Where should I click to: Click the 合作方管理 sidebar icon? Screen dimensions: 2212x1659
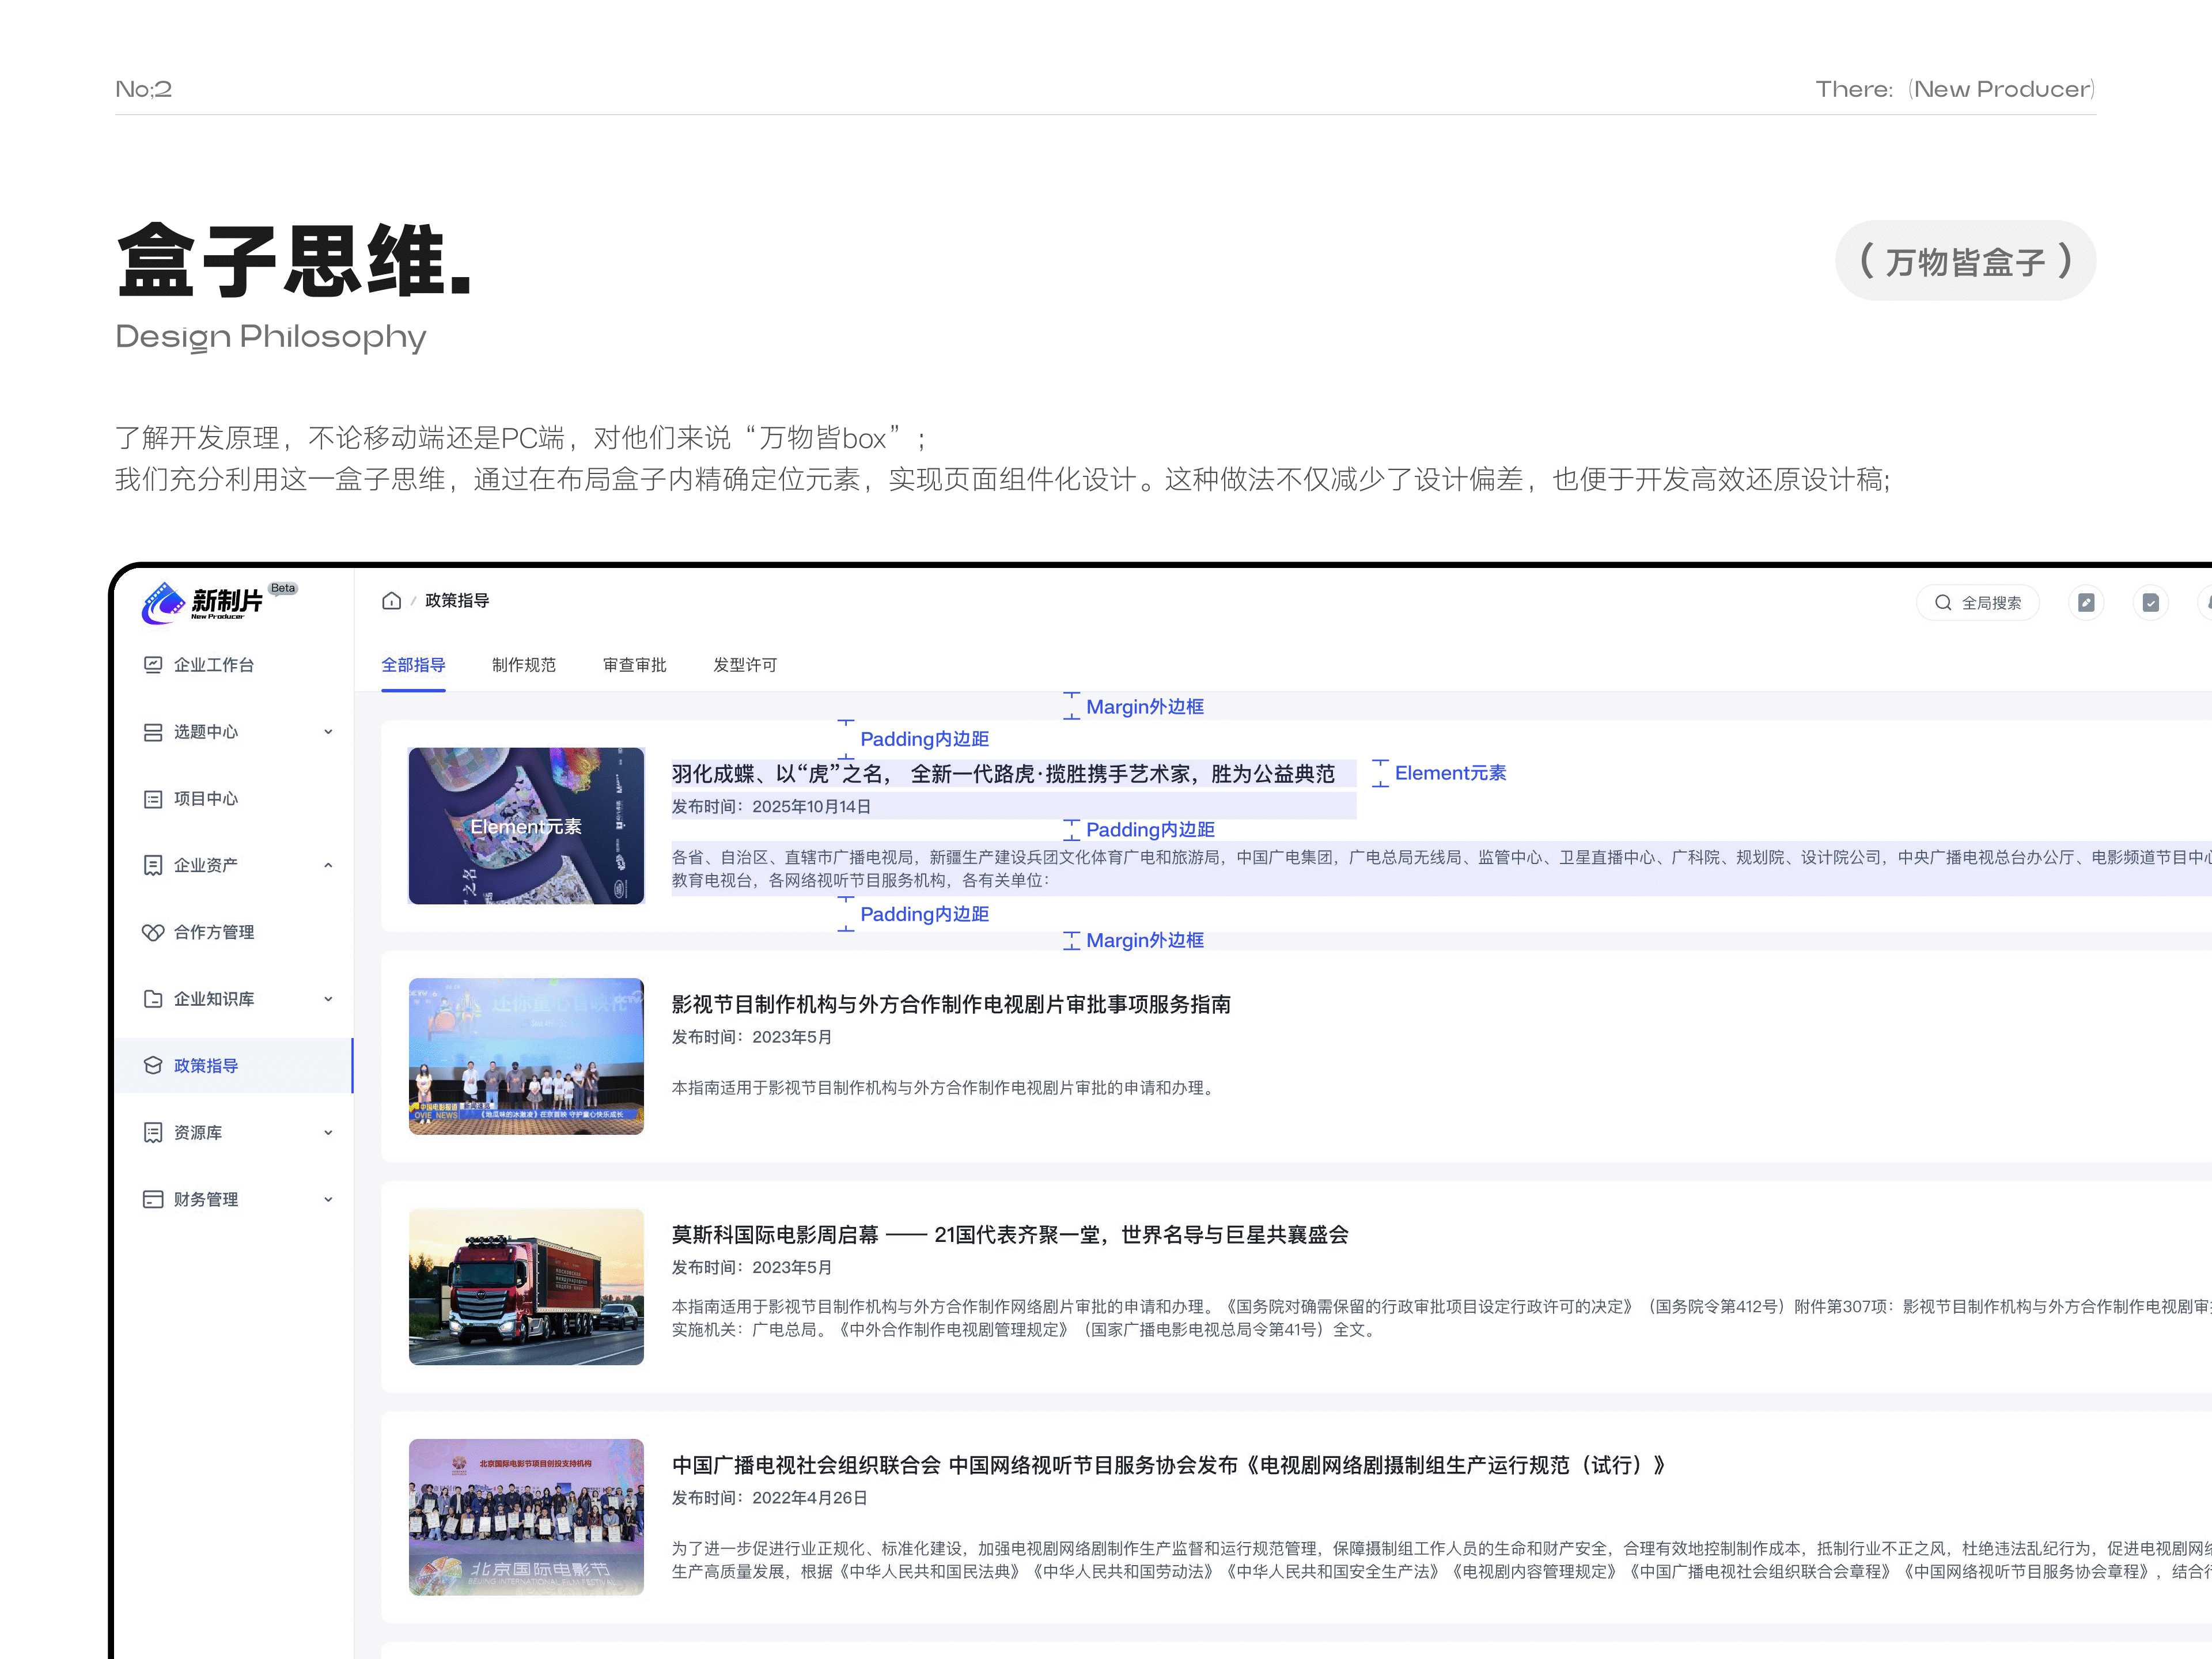153,932
